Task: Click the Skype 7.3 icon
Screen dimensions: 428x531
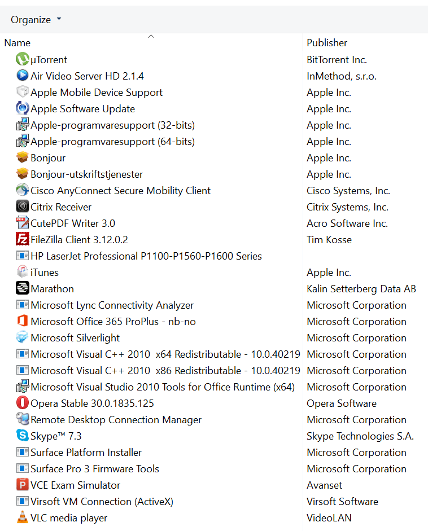Action: (22, 436)
